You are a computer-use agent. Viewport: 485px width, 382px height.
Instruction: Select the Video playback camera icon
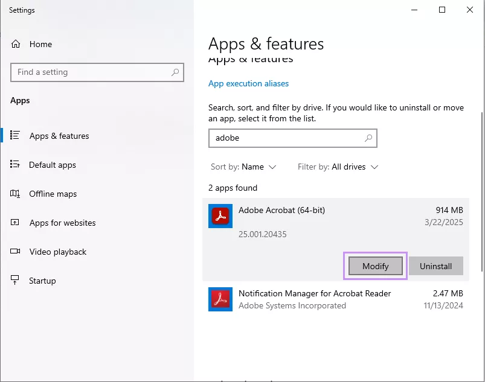coord(16,252)
